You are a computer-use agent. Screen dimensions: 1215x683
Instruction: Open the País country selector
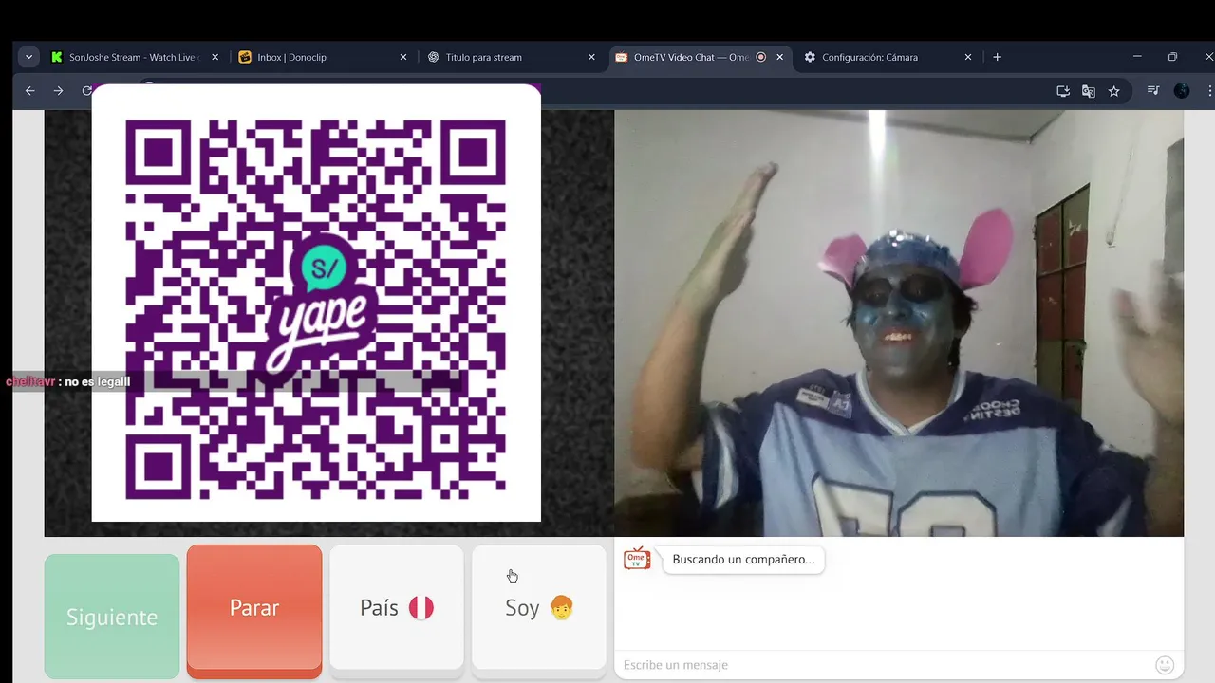click(x=397, y=609)
